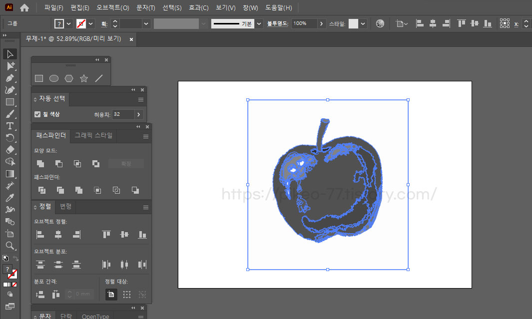
Task: Select the Gradient tool
Action: pos(10,174)
